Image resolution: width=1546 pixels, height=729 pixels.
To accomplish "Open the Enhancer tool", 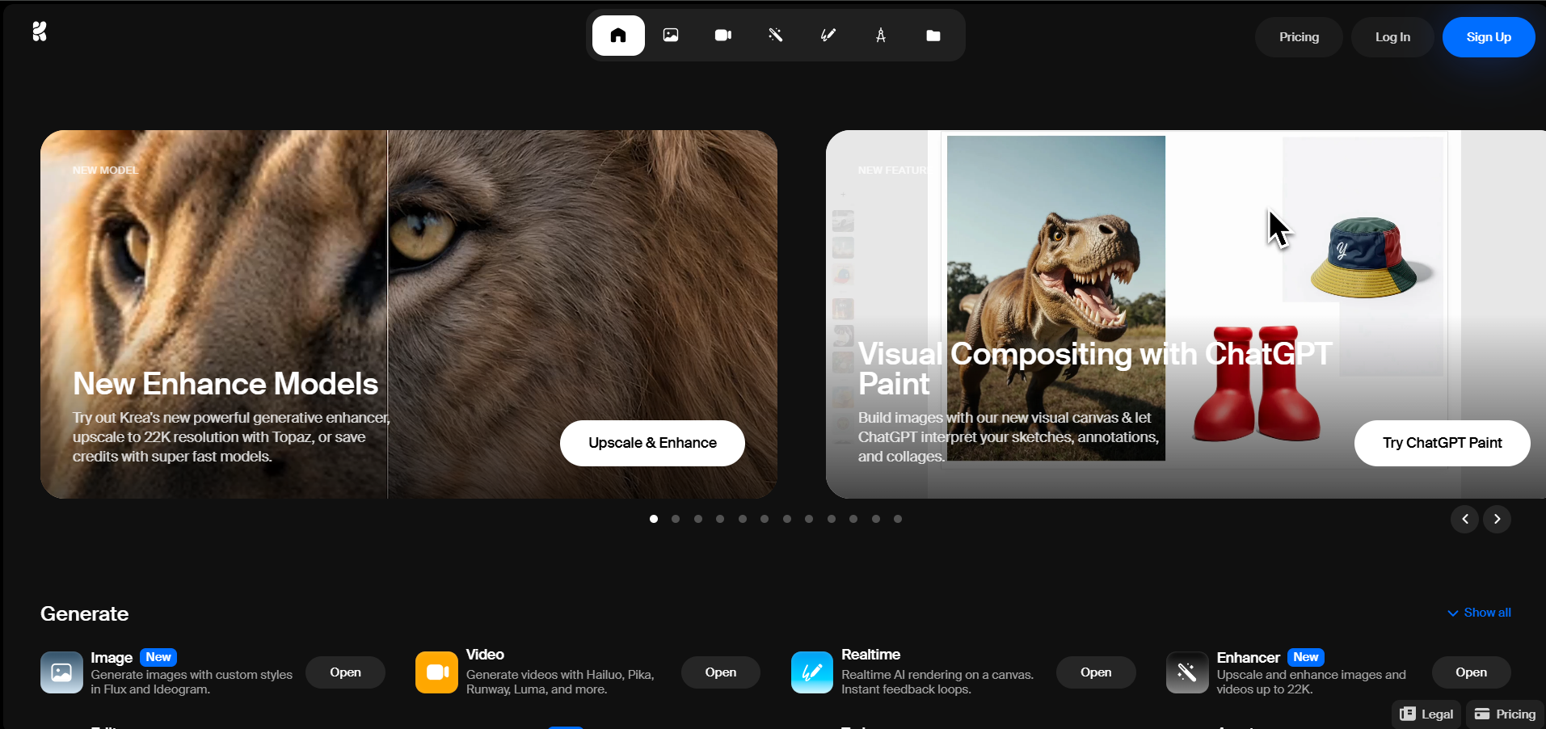I will click(x=1471, y=672).
